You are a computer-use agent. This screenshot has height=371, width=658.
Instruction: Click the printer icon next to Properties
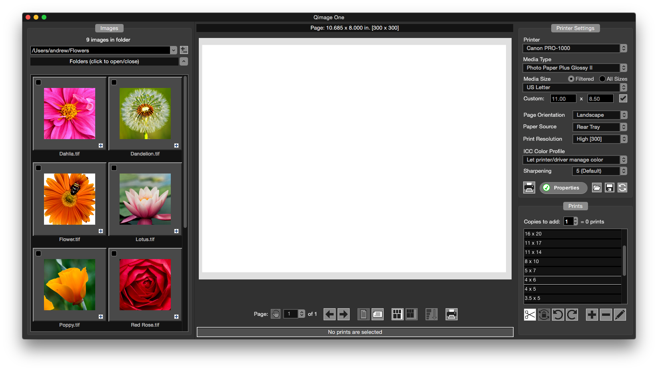(529, 187)
